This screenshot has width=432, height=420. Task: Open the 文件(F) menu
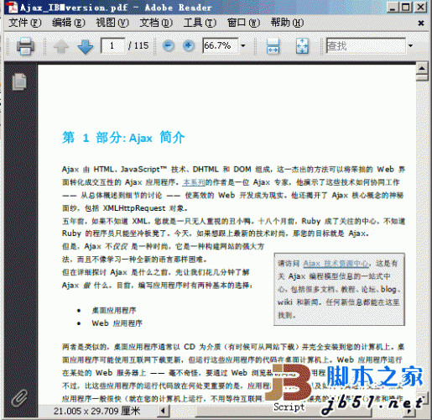pyautogui.click(x=25, y=23)
